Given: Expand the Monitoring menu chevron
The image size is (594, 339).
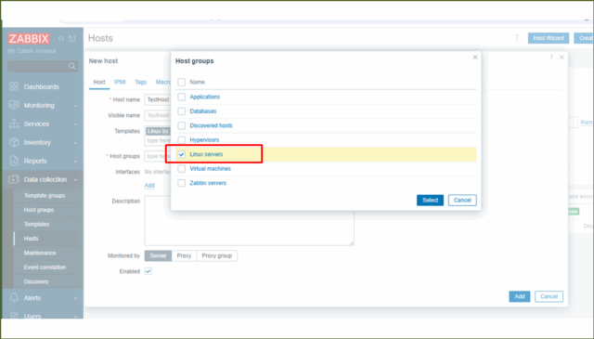Looking at the screenshot, I should 75,106.
